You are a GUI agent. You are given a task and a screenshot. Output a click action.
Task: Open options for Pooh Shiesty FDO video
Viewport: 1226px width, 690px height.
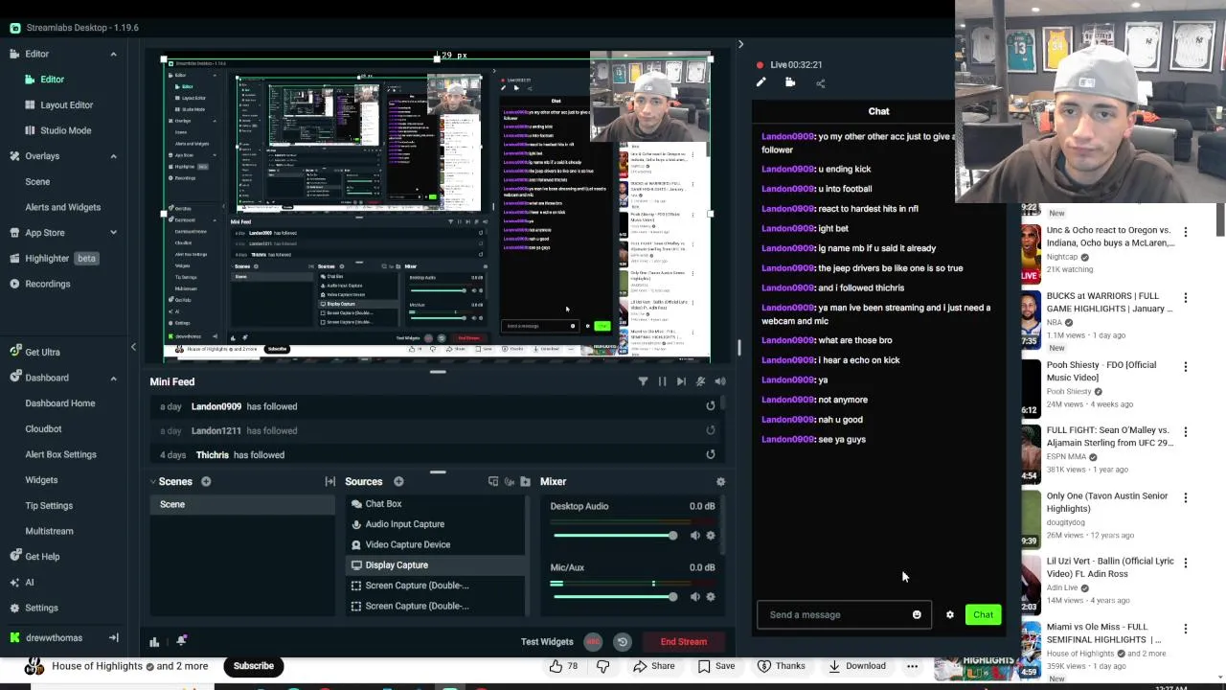[1186, 367]
